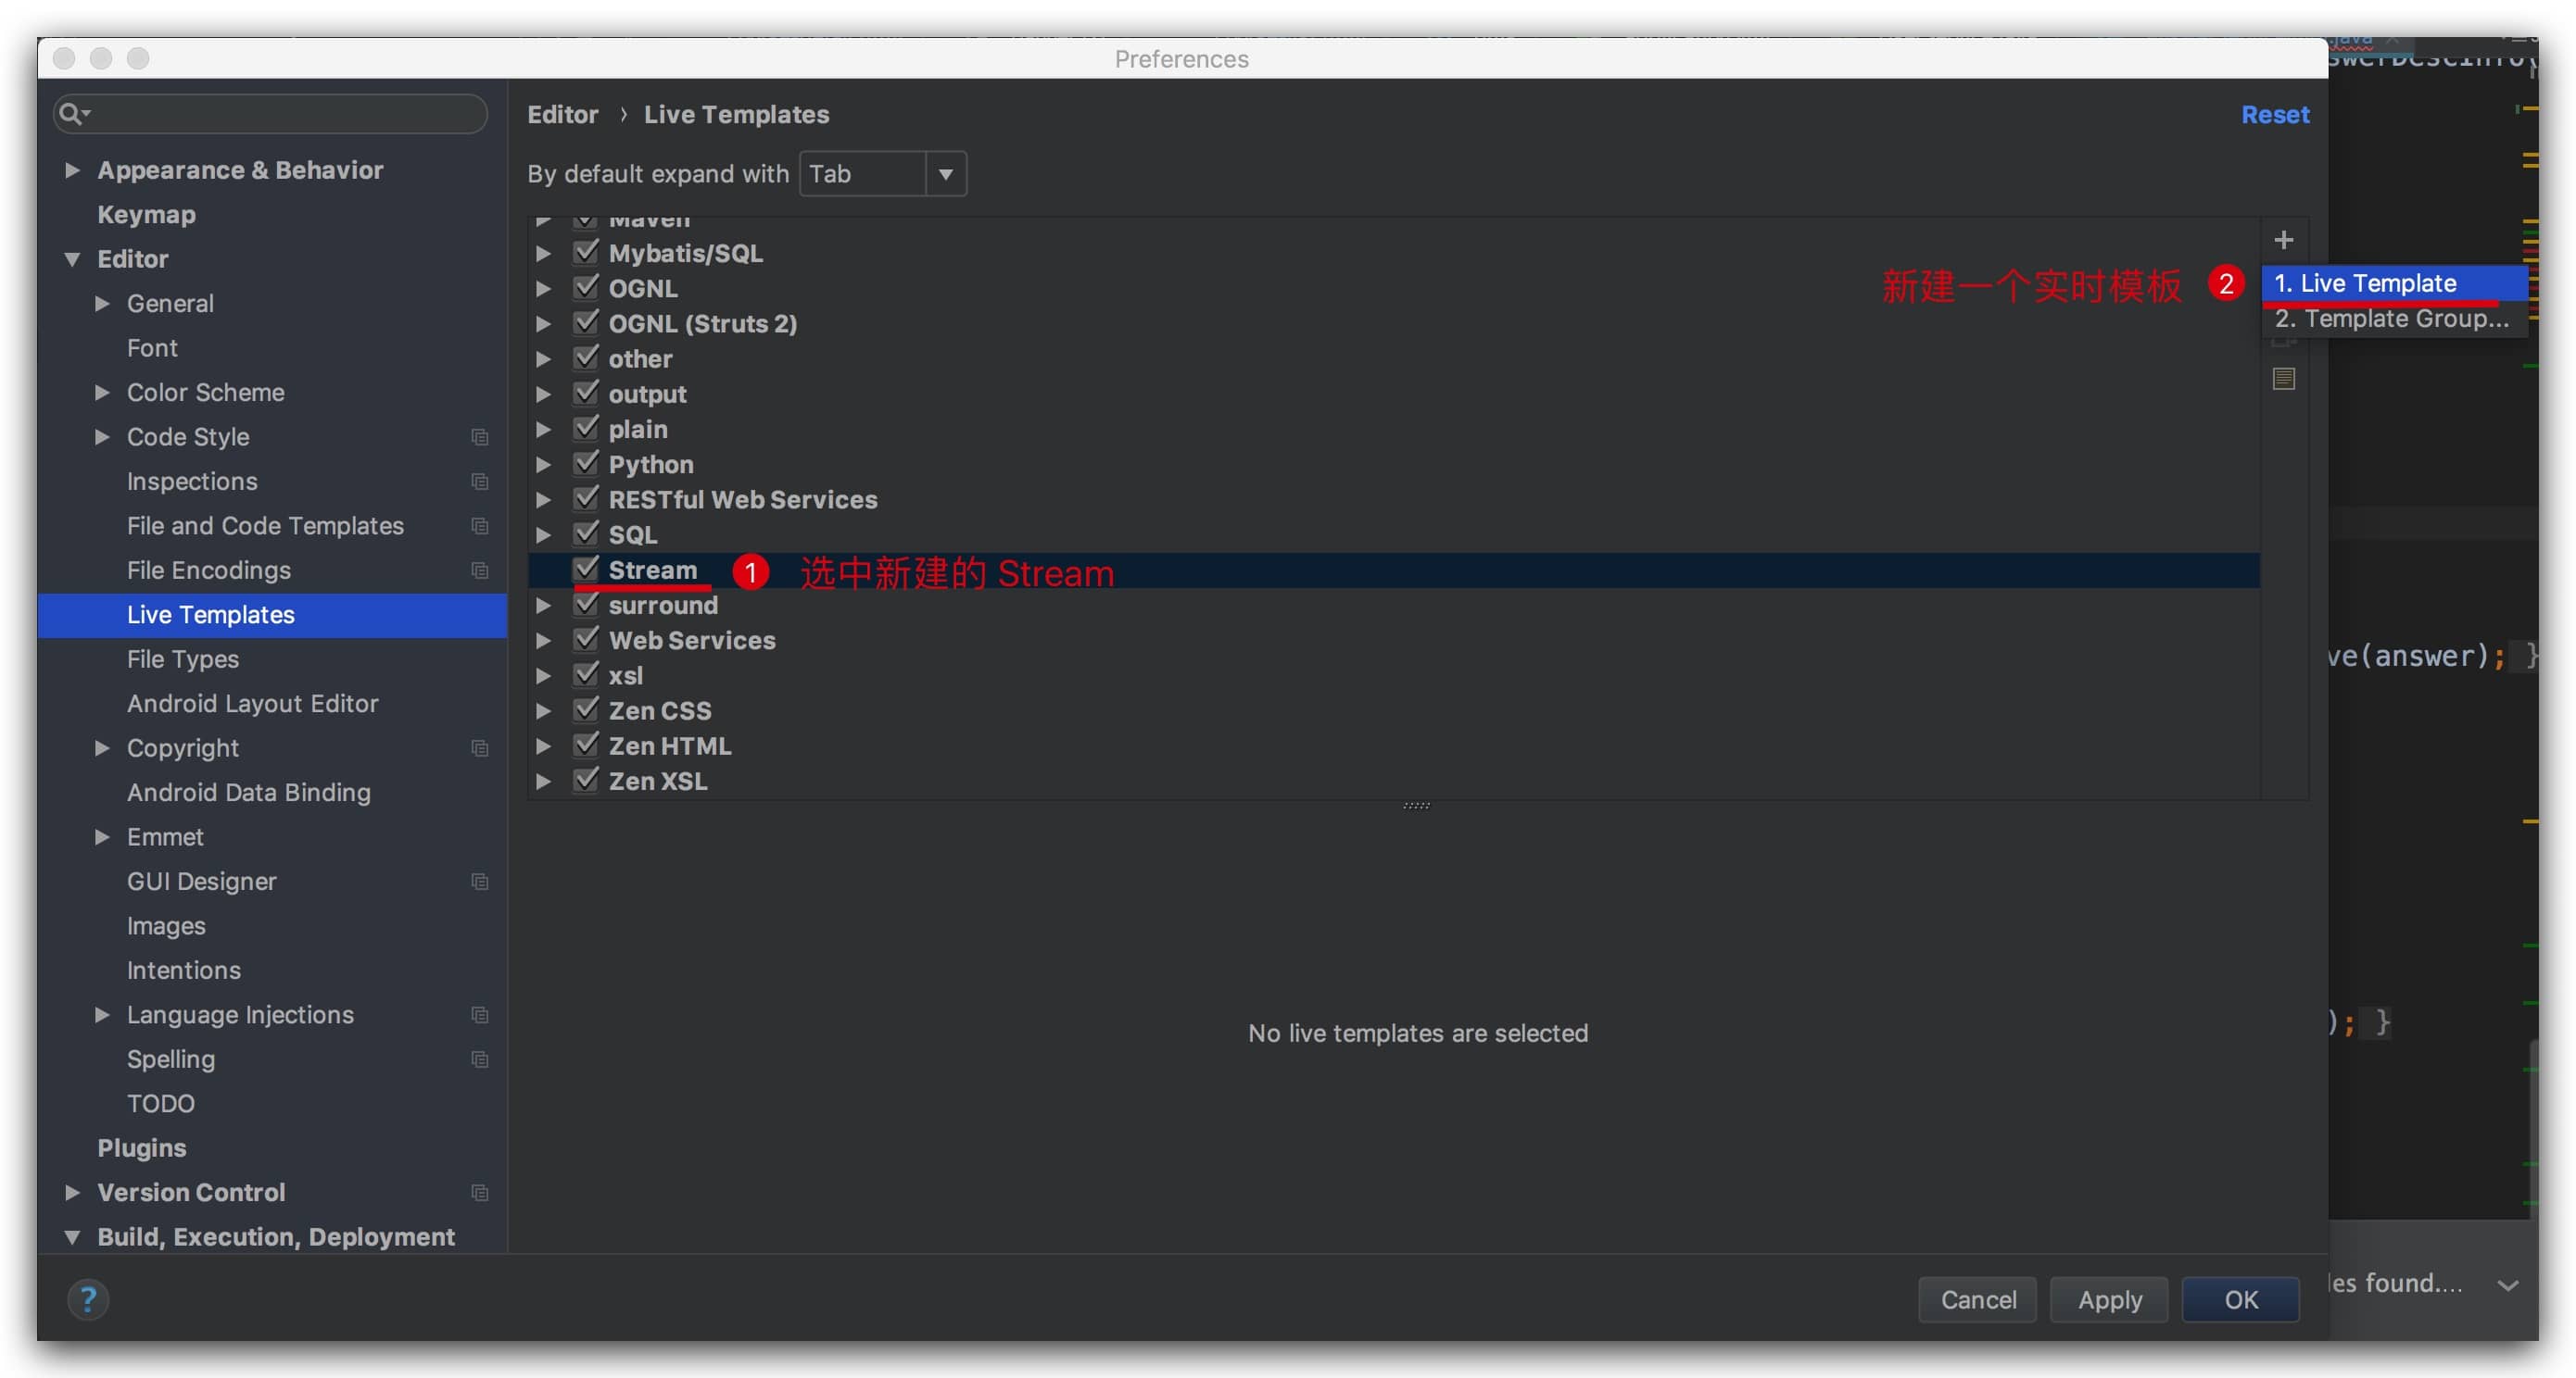
Task: Click the project-level icon beside GUI Designer
Action: (x=480, y=882)
